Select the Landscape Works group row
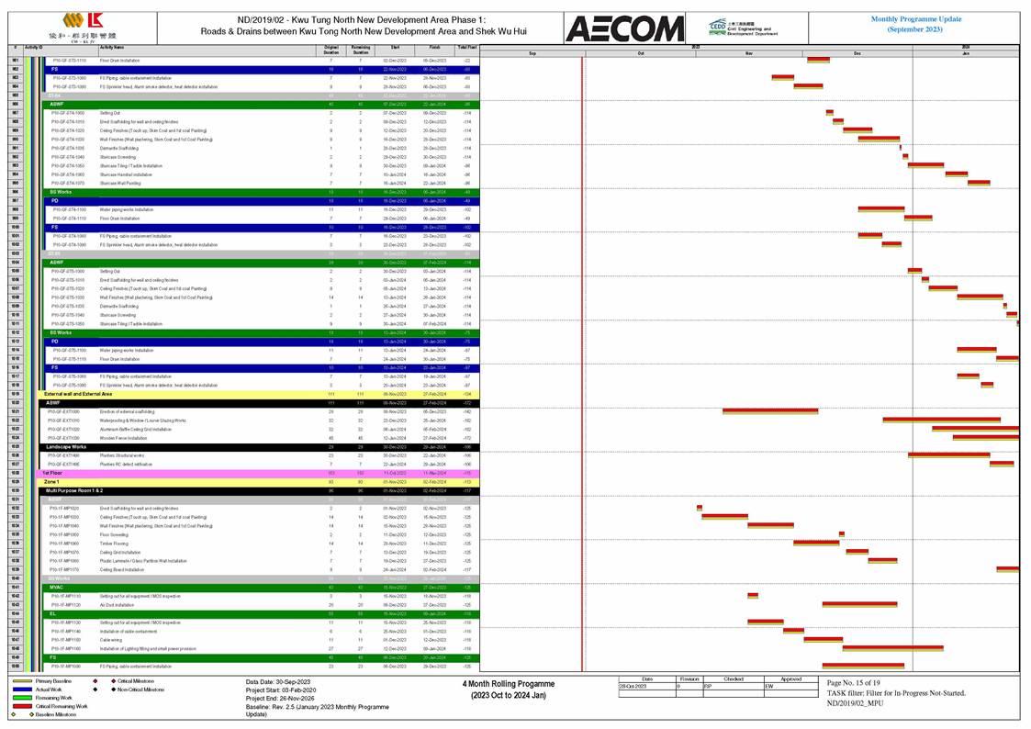The width and height of the screenshot is (1031, 729). 184,446
